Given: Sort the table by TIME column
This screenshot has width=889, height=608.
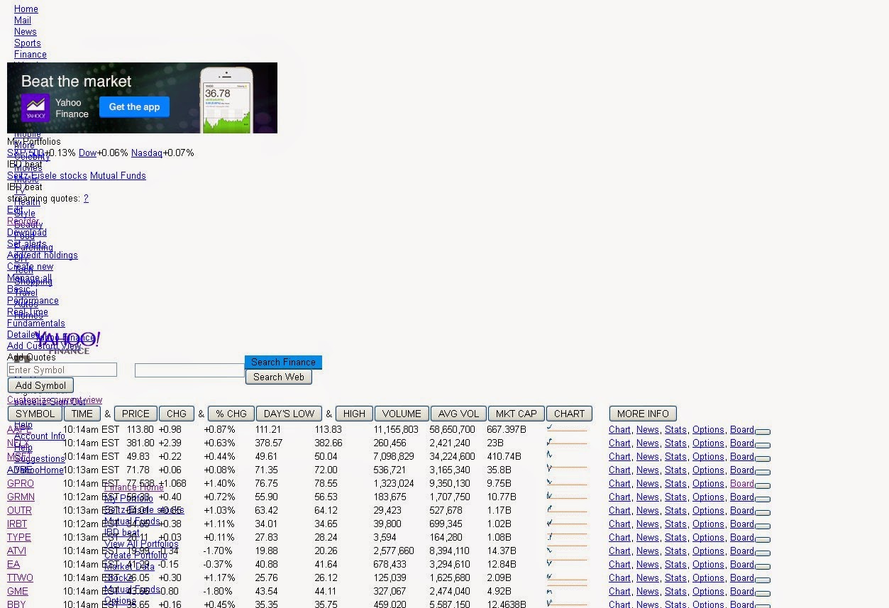Looking at the screenshot, I should [x=82, y=414].
